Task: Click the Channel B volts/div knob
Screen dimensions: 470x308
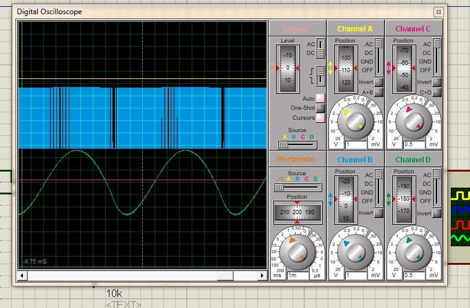Action: pyautogui.click(x=356, y=252)
